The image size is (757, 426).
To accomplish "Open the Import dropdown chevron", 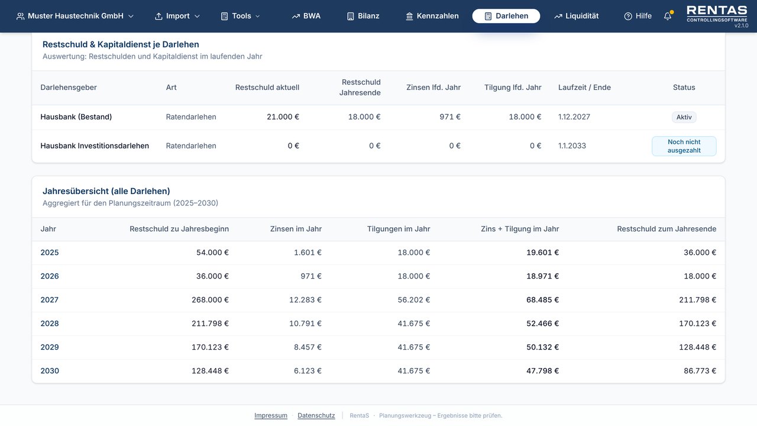I will pos(198,16).
